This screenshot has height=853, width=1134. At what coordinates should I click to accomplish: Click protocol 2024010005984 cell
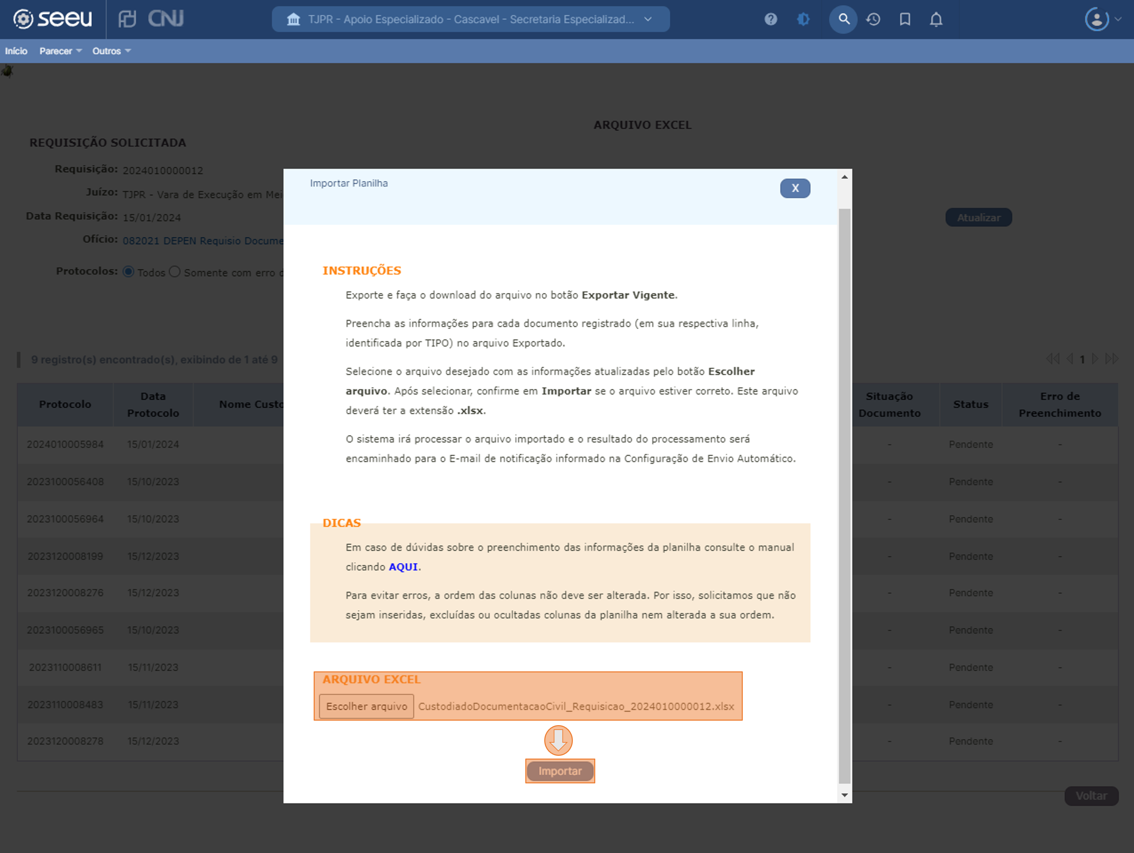(x=65, y=445)
